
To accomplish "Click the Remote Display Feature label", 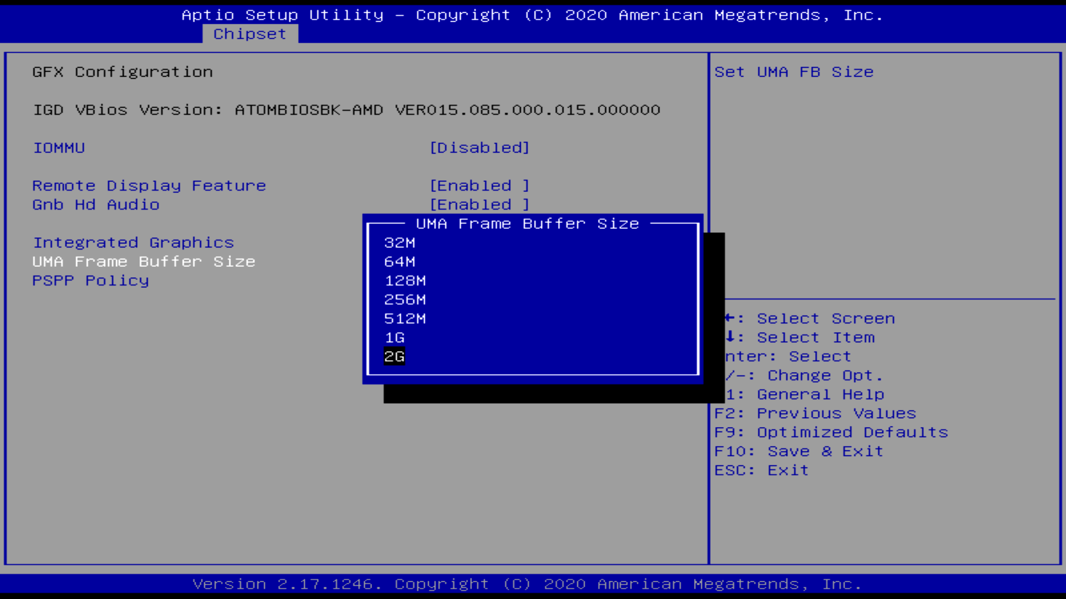I will tap(149, 186).
